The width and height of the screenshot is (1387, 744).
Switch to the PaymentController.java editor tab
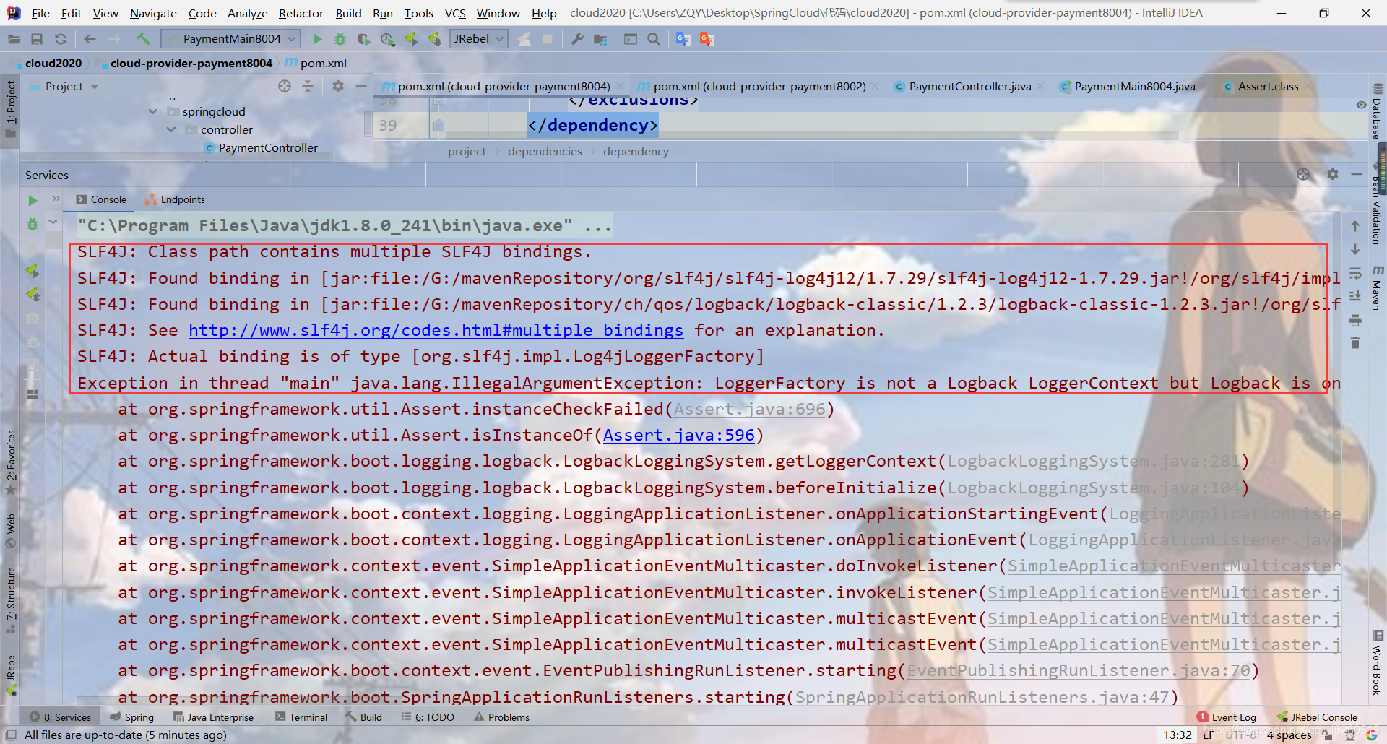(970, 86)
